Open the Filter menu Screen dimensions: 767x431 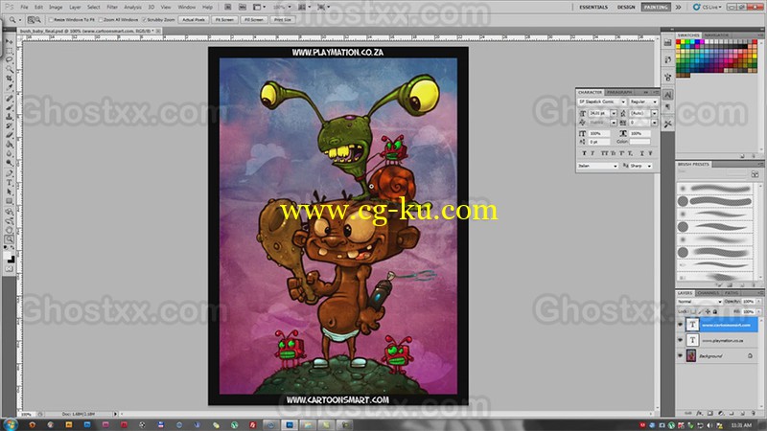click(112, 8)
